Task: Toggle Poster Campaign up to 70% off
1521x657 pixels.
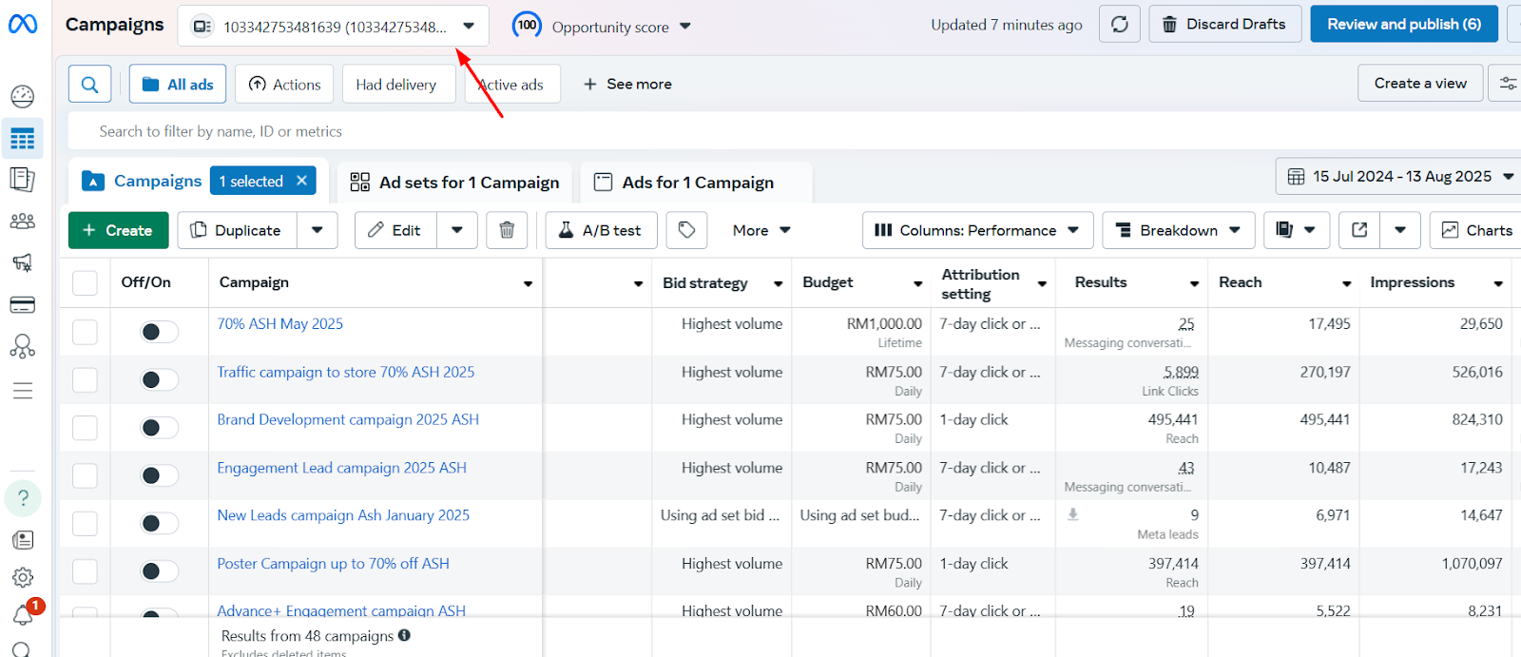Action: 159,571
